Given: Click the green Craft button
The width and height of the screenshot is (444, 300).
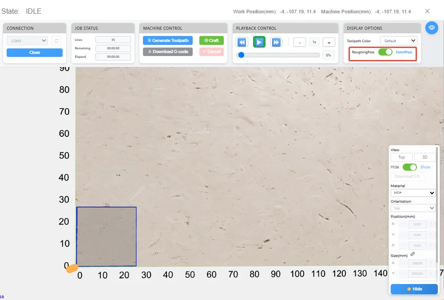Looking at the screenshot, I should coord(211,40).
